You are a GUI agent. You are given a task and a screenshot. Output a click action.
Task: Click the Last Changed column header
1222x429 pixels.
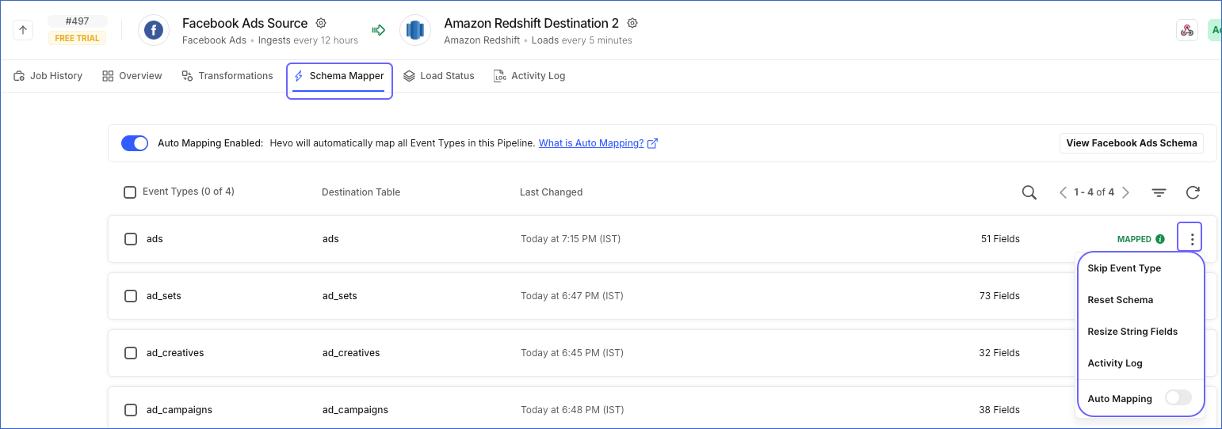(x=551, y=192)
